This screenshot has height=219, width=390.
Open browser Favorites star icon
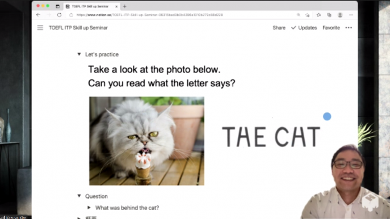point(318,15)
